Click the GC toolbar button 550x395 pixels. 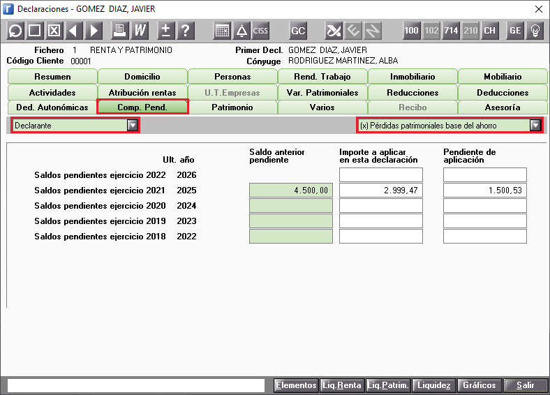298,31
